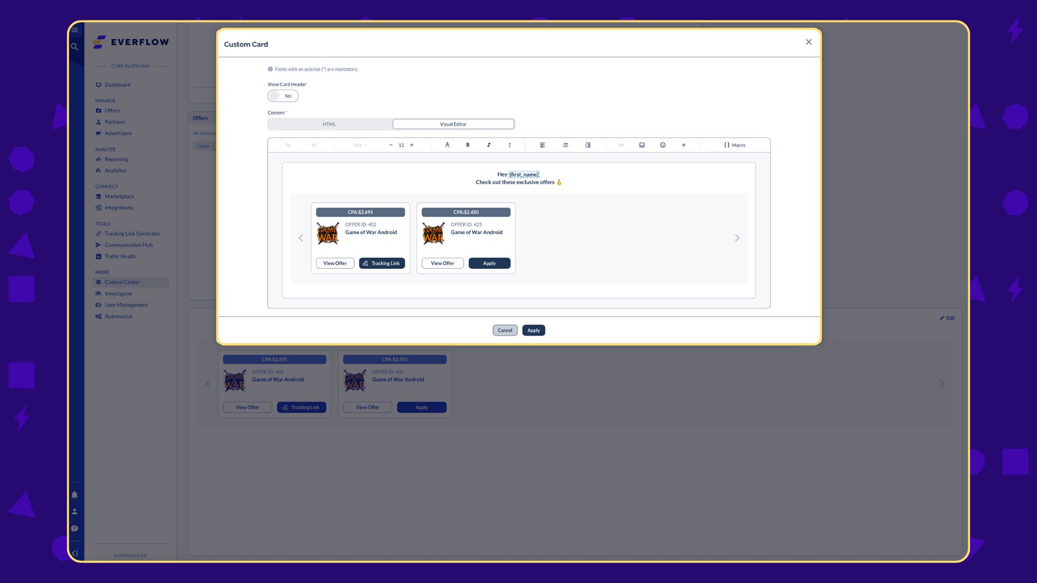Open the text color tool
Image resolution: width=1037 pixels, height=583 pixels.
tap(447, 145)
